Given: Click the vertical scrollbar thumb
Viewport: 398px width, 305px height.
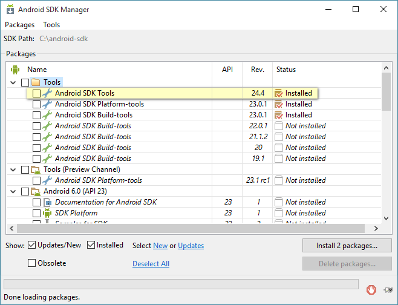Looking at the screenshot, I should [x=386, y=91].
